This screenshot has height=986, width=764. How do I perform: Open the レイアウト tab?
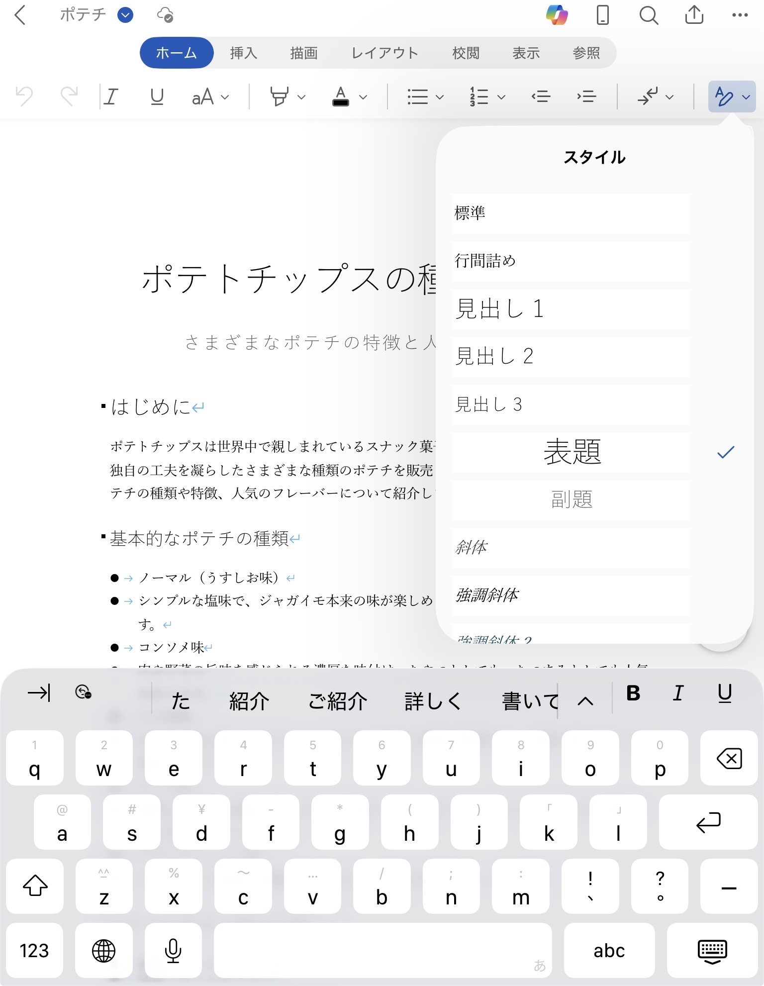tap(384, 53)
